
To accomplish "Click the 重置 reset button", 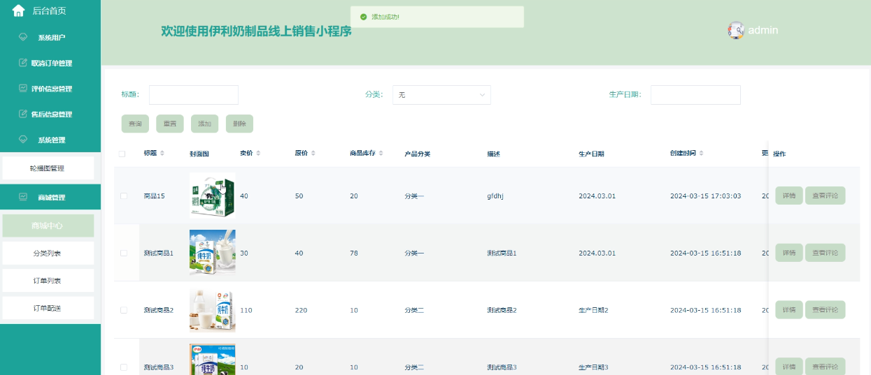I will (x=170, y=124).
